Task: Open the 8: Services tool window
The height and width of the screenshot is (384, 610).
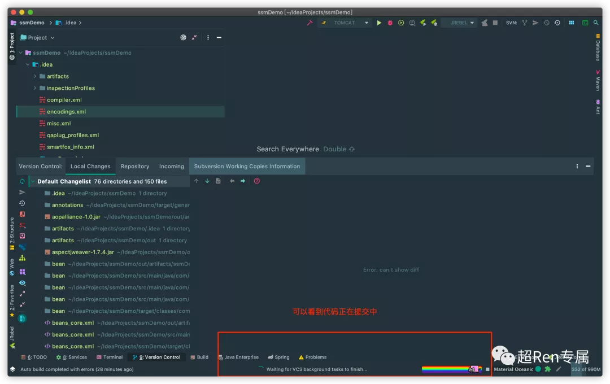Action: click(x=72, y=357)
